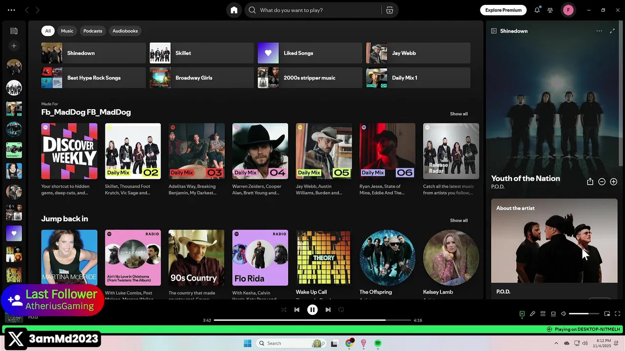The image size is (625, 351).
Task: Go to the Spotify Home icon
Action: (234, 10)
